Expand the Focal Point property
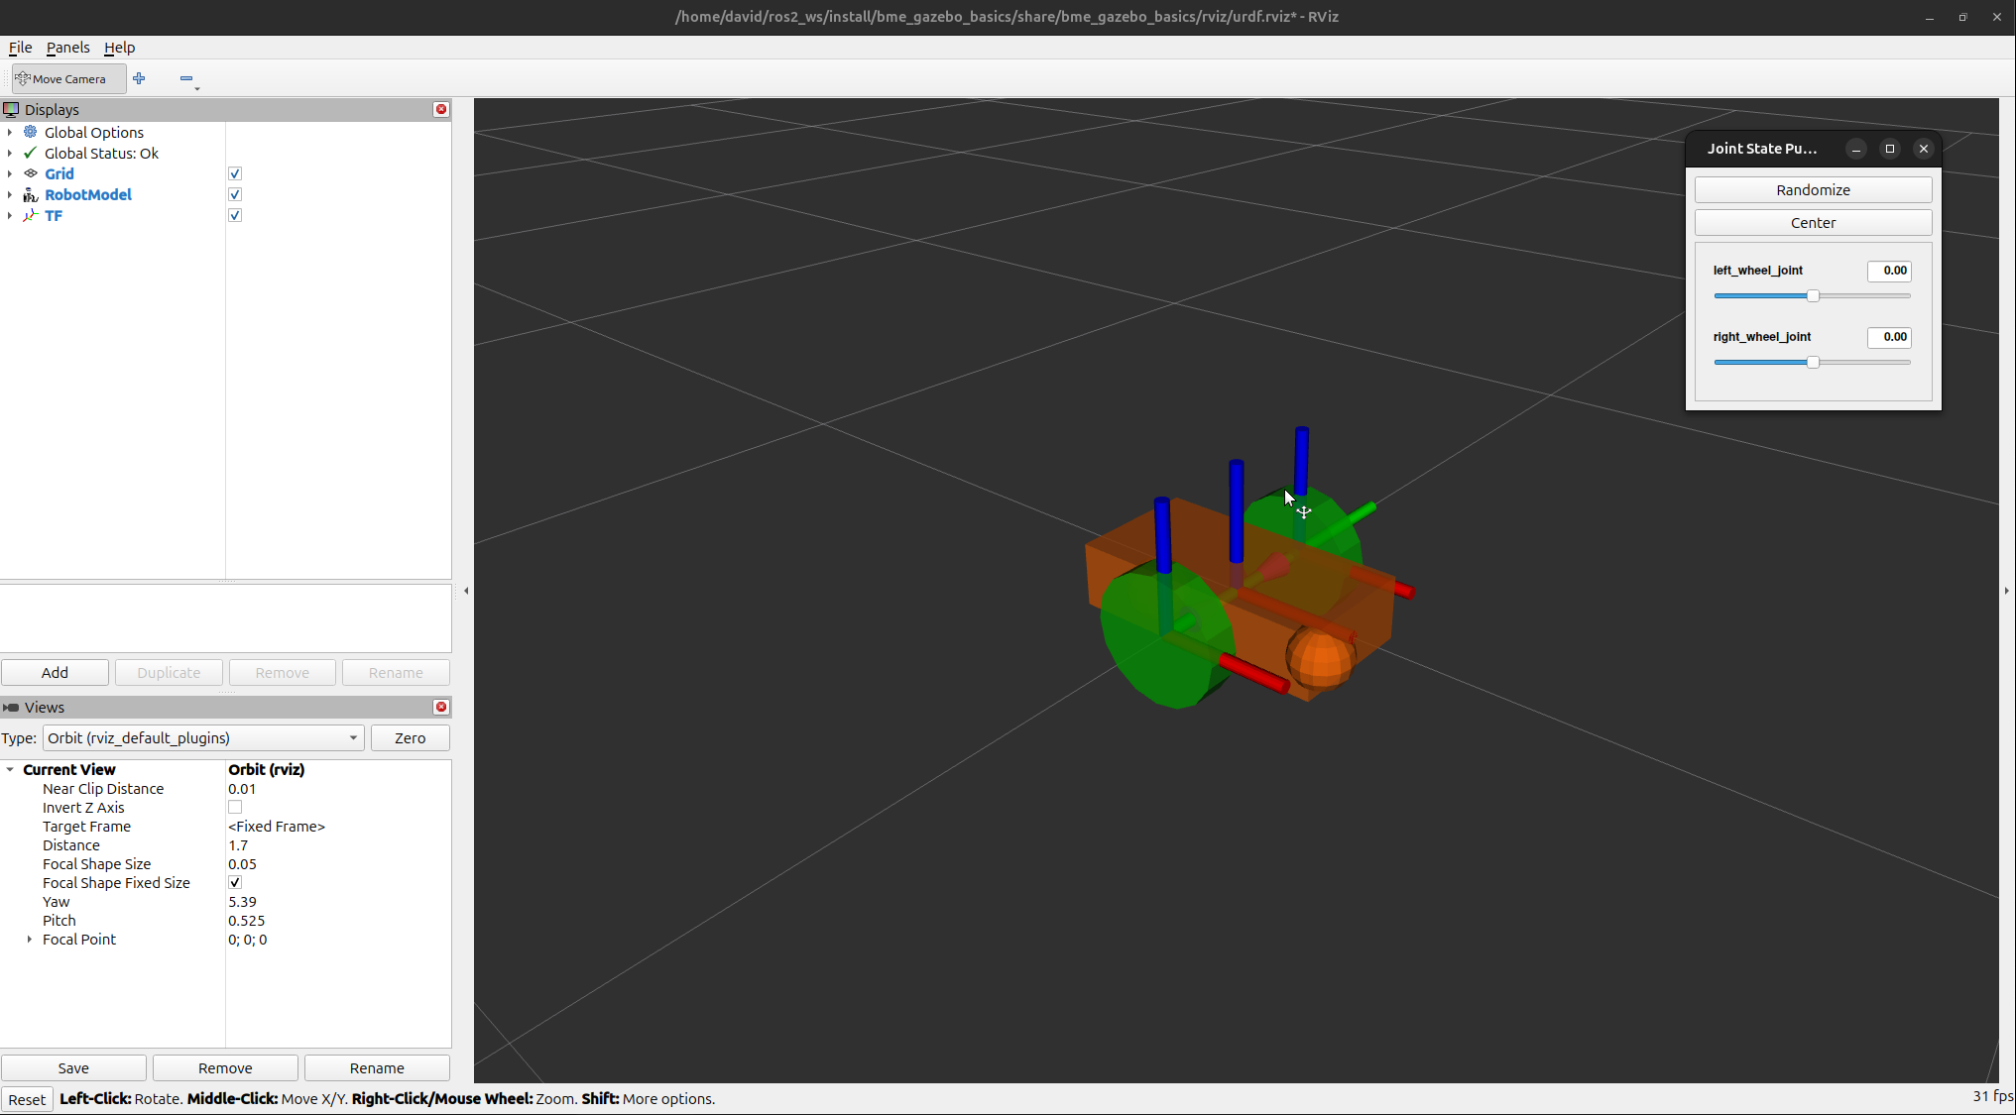 point(30,940)
